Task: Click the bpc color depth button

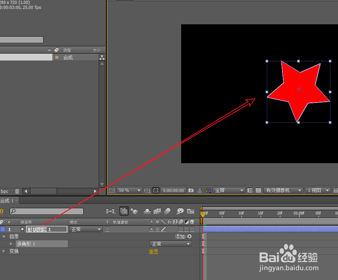Action: 4,191
